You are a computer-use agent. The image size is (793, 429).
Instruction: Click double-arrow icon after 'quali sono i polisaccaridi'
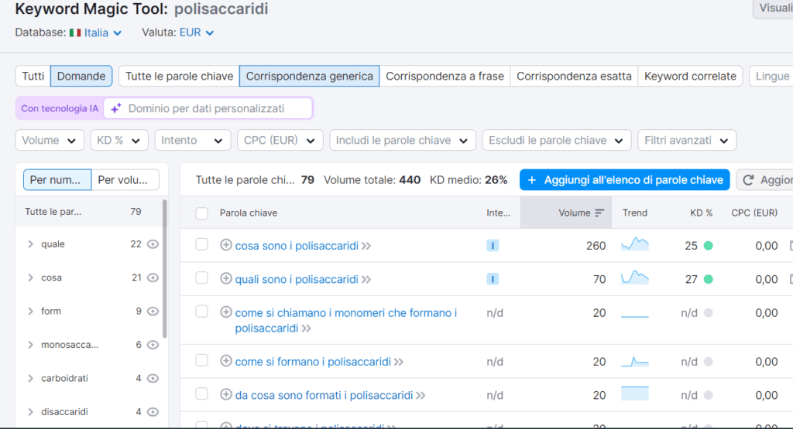366,280
